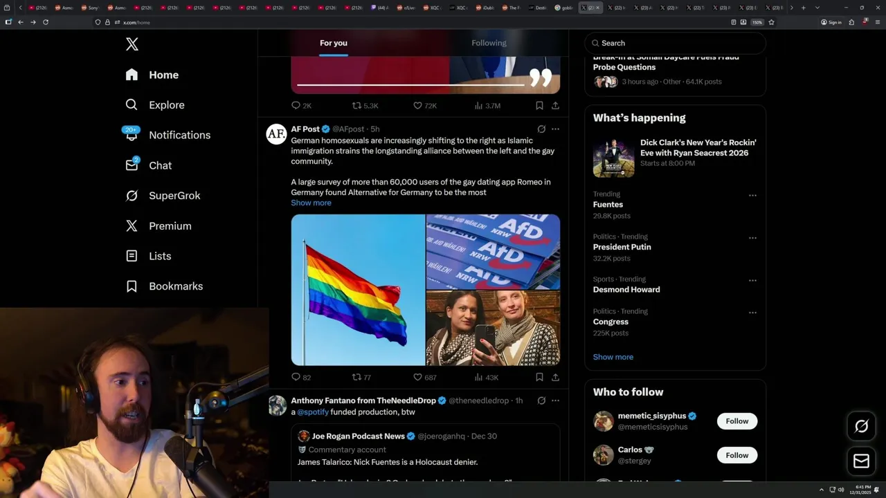Share the AF Post tweet
The height and width of the screenshot is (498, 886).
point(555,378)
